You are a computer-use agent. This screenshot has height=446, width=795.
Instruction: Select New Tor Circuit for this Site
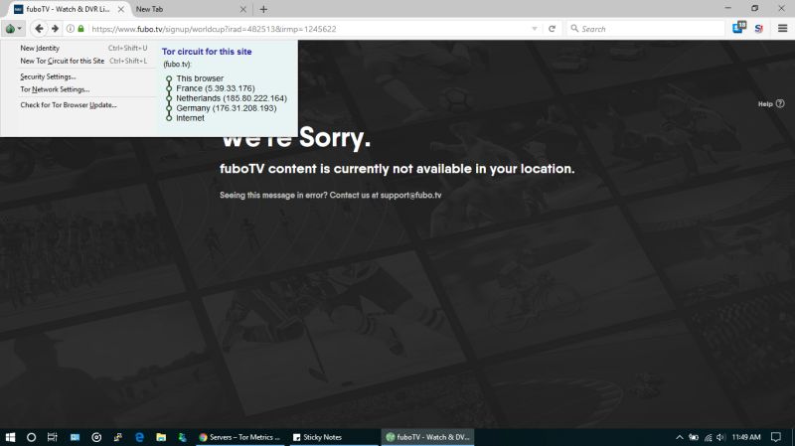(83, 61)
